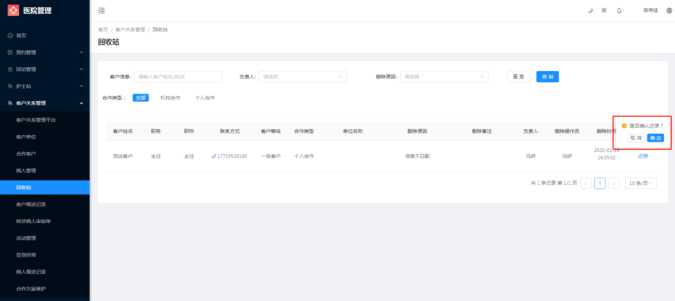This screenshot has height=301, width=675.
Task: Click phone number 17719520160
Action: pyautogui.click(x=232, y=156)
